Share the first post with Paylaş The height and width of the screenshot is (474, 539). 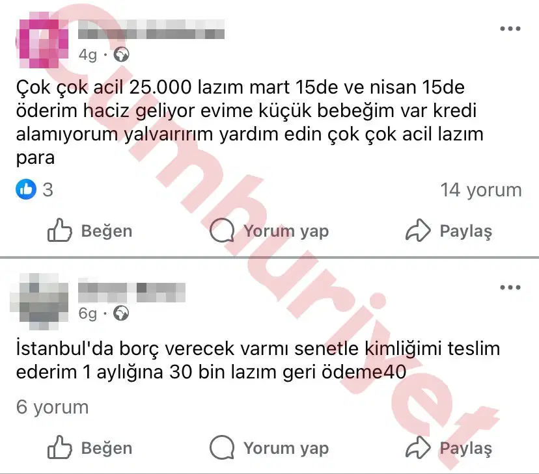pos(449,231)
